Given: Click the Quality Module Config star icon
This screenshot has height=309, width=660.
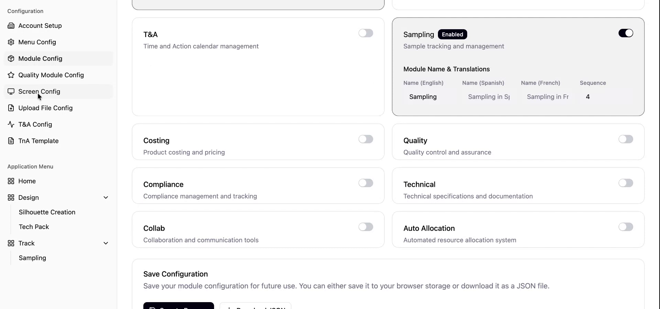Looking at the screenshot, I should click(11, 75).
